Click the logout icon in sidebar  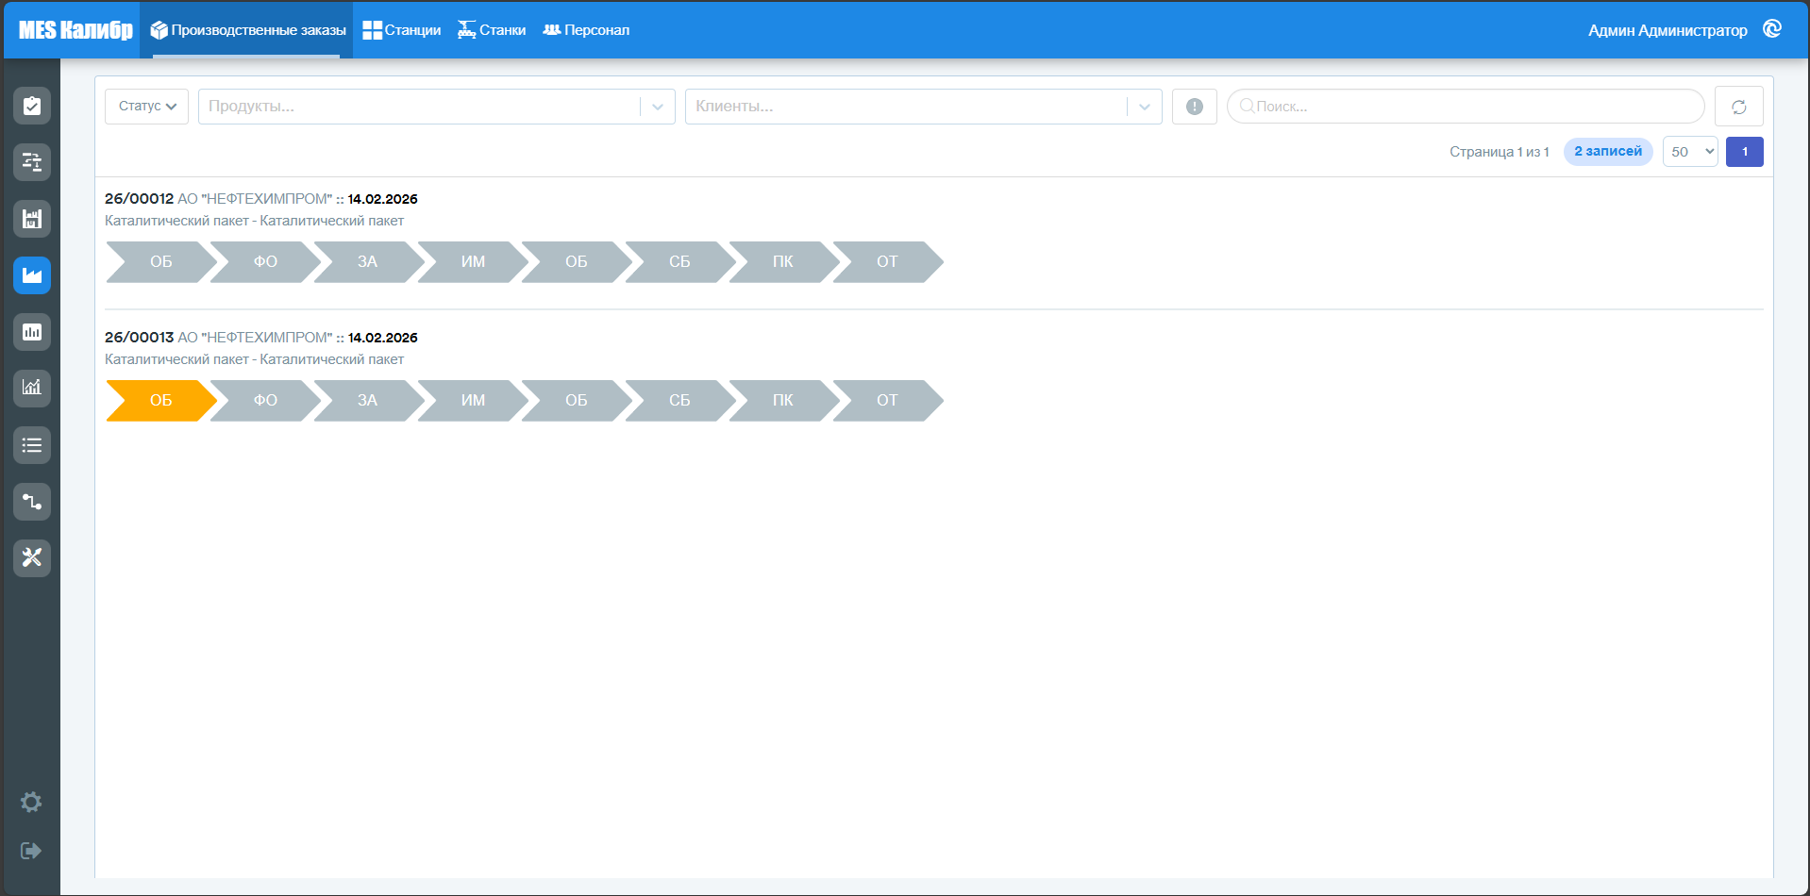(31, 851)
